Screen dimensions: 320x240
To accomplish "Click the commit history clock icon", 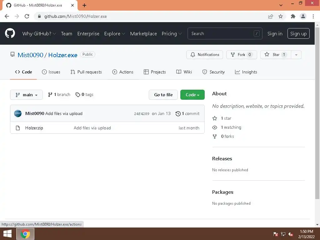I will (178, 114).
